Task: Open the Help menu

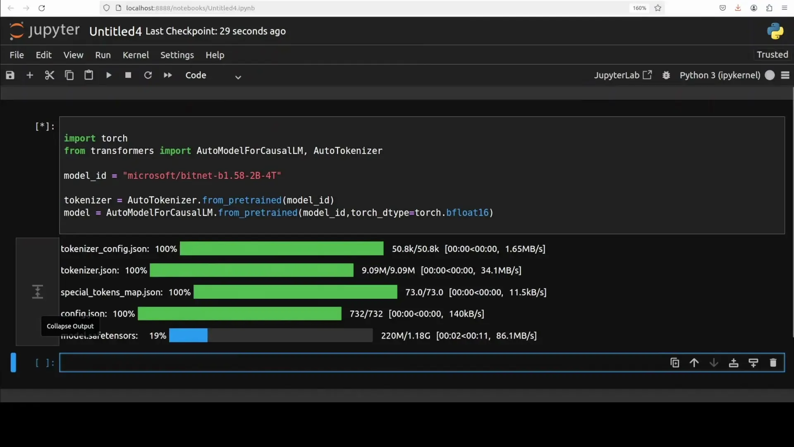Action: tap(215, 55)
